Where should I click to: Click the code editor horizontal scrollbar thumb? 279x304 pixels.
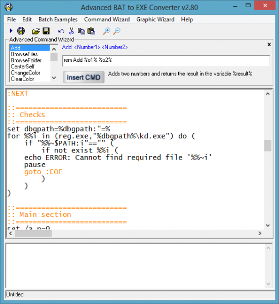pyautogui.click(x=33, y=234)
